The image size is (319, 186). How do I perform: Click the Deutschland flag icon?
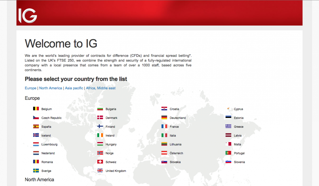coord(164,117)
